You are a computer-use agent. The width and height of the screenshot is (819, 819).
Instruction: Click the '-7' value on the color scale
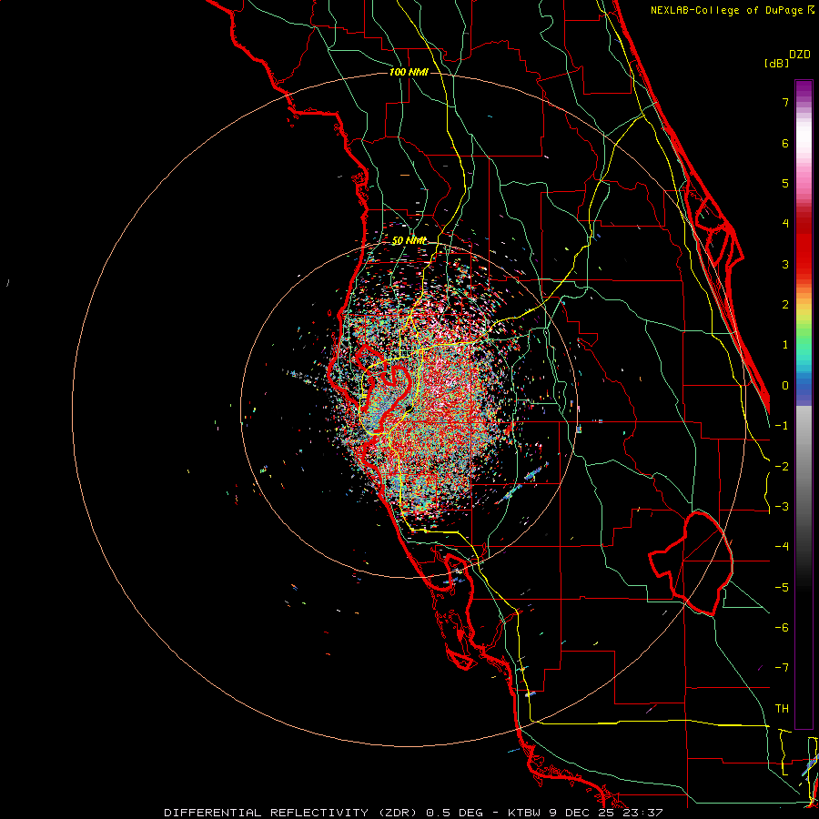click(782, 668)
